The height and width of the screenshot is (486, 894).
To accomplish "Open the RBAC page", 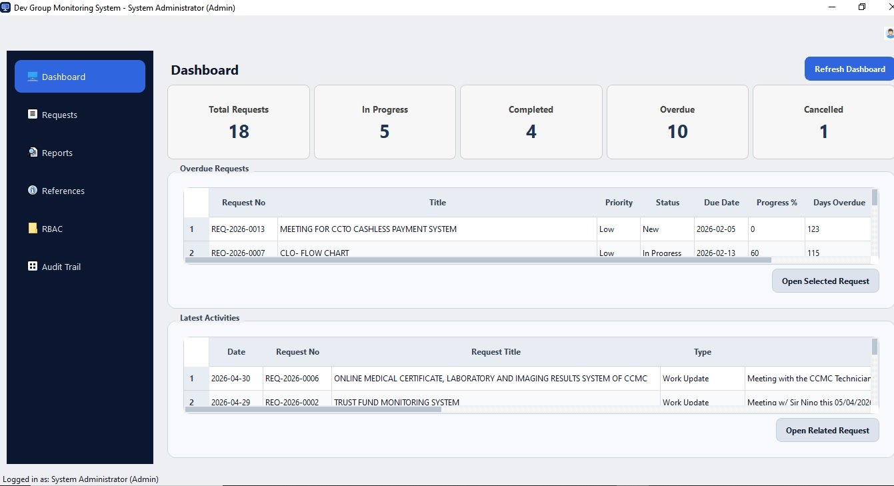I will 80,229.
